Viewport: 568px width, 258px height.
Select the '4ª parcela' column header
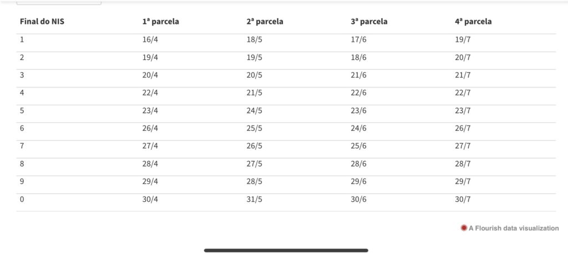(x=473, y=22)
